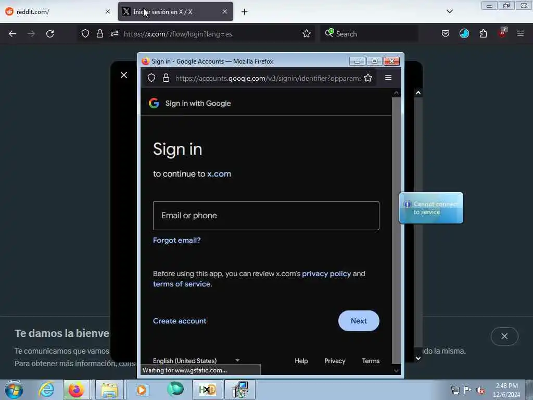The width and height of the screenshot is (533, 400).
Task: Open green circular app taskbar icon
Action: point(175,389)
